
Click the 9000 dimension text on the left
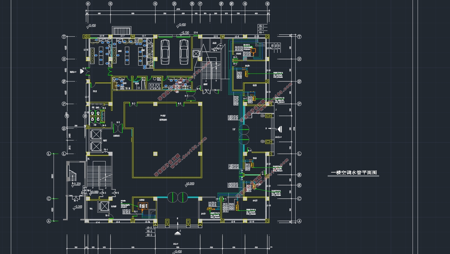point(53,176)
